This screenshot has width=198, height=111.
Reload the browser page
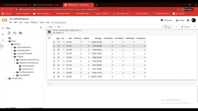pos(11,10)
